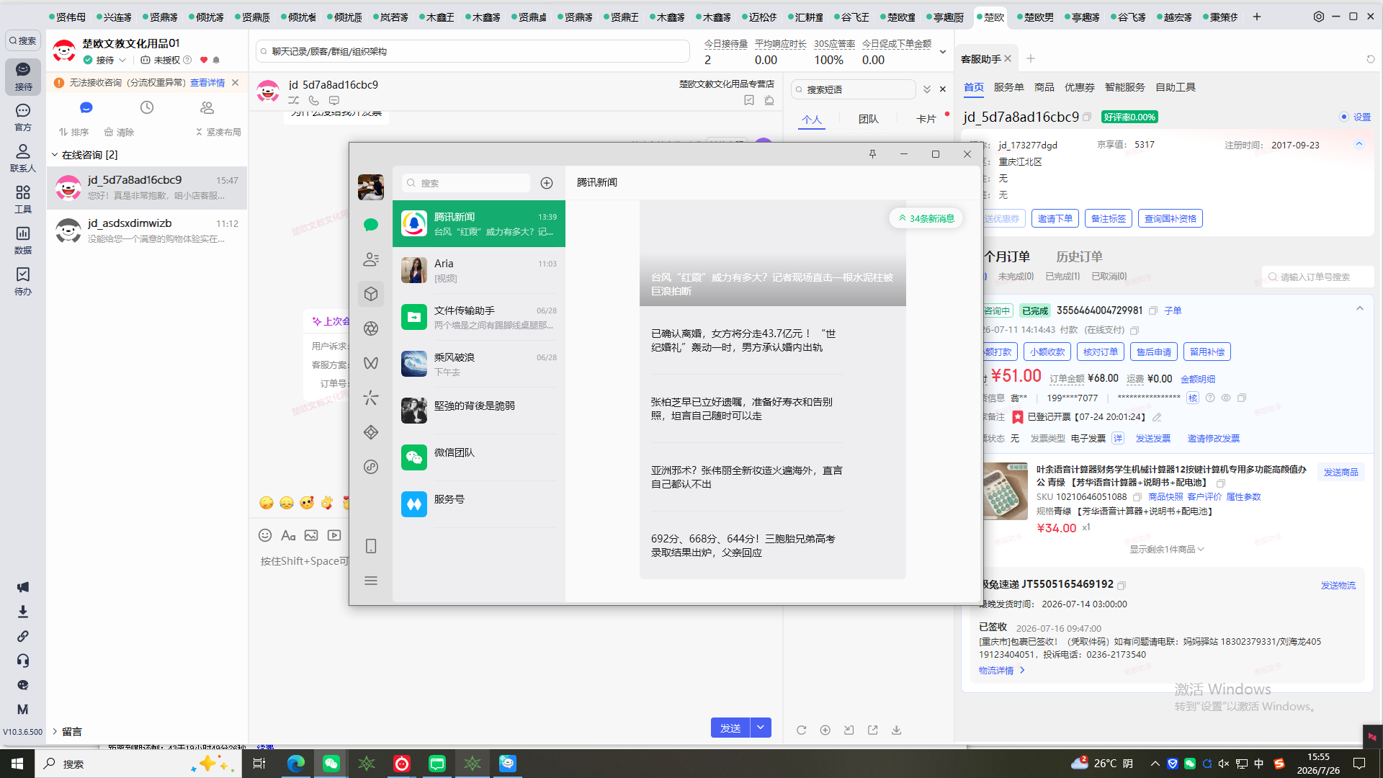Open Task View on the taskbar
This screenshot has height=778, width=1383.
point(259,764)
